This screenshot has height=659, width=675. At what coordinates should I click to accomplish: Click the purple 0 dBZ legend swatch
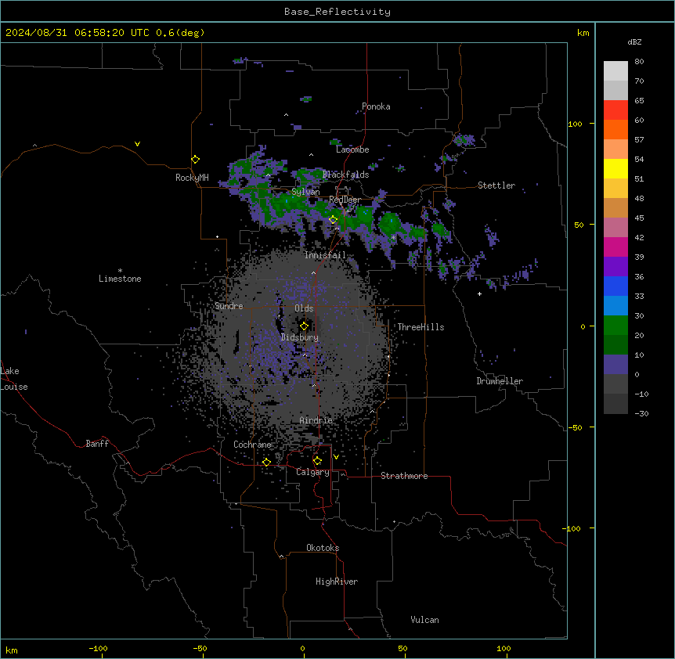(615, 365)
